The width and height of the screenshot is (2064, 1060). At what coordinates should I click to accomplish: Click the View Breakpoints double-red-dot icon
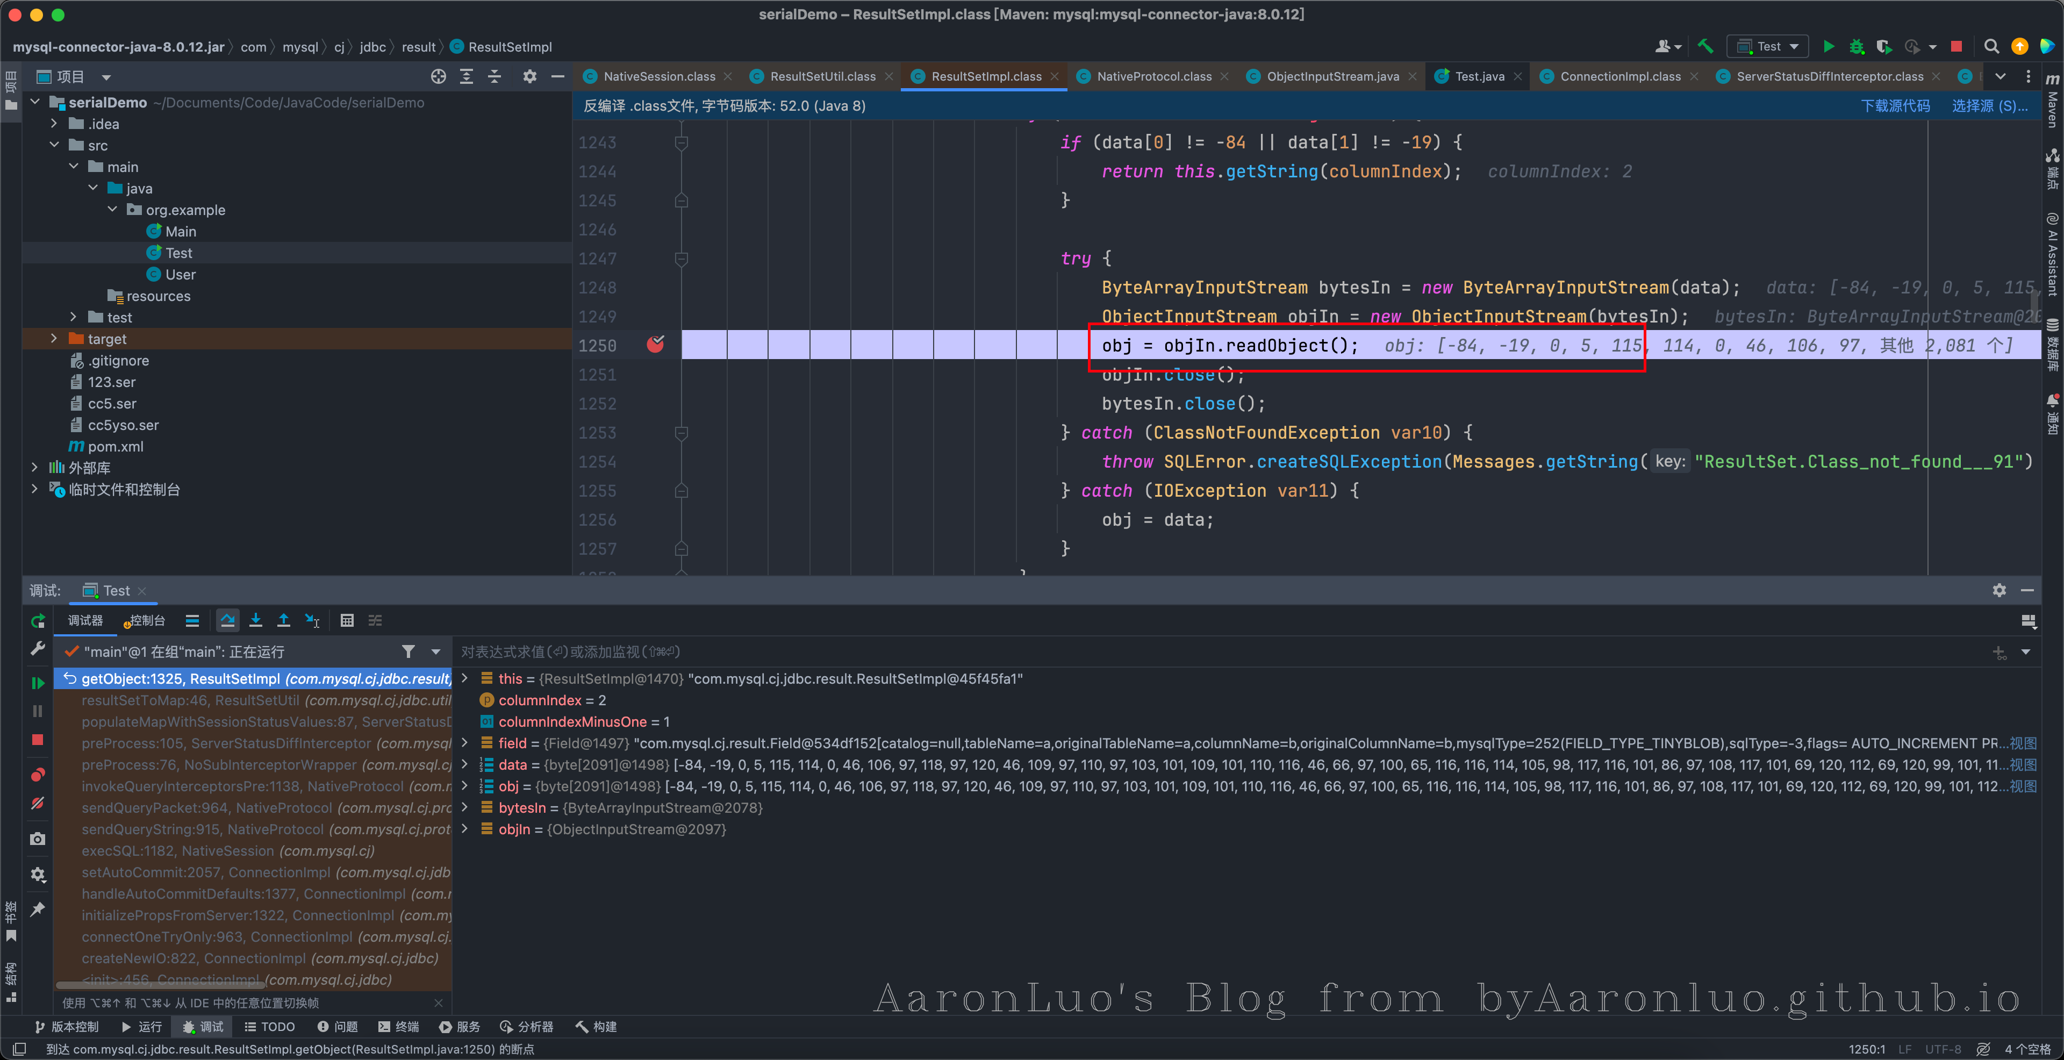(x=38, y=775)
